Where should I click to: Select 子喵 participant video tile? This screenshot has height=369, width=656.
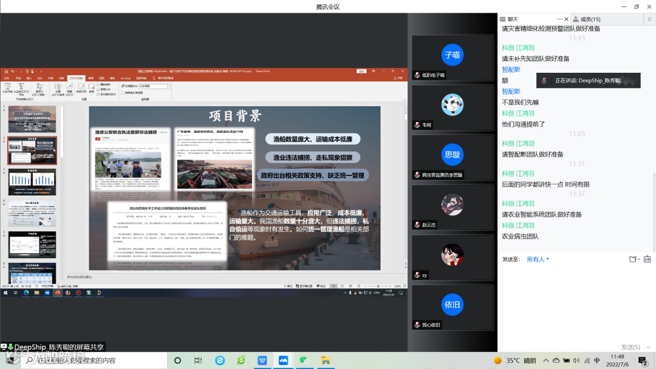point(453,57)
